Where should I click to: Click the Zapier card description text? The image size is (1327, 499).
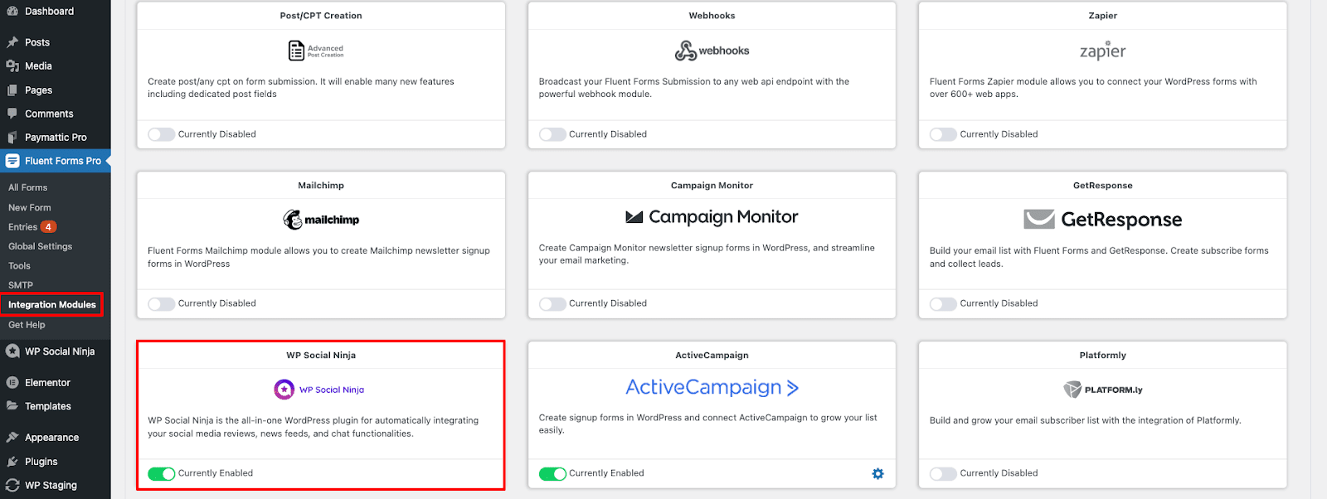[x=1093, y=88]
